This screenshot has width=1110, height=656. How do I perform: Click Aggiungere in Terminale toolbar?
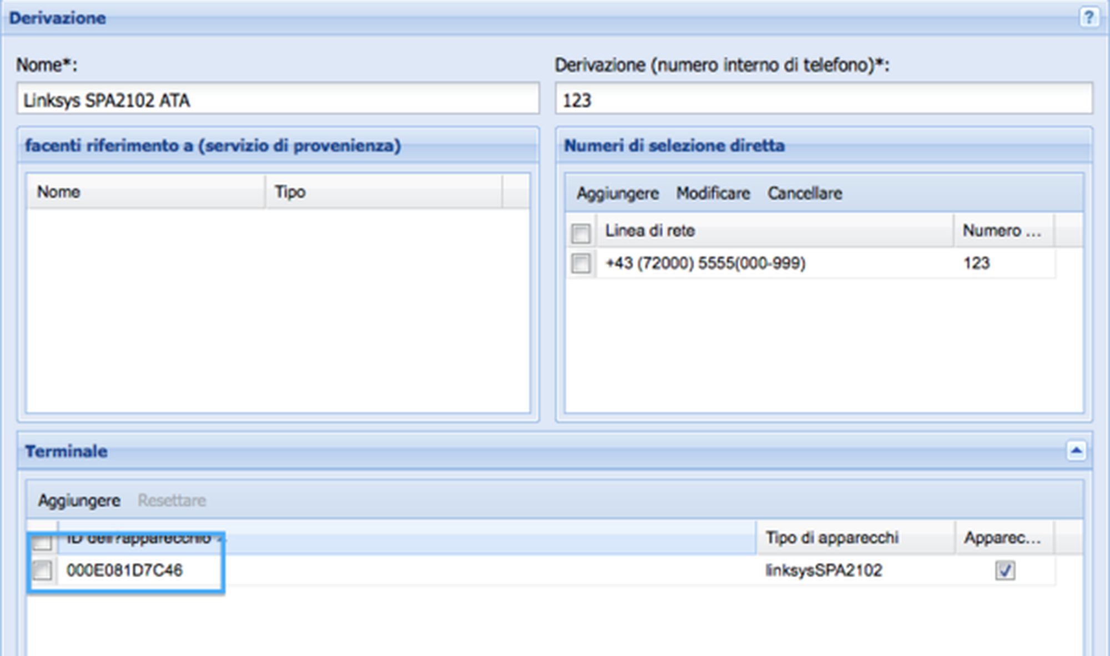[79, 501]
